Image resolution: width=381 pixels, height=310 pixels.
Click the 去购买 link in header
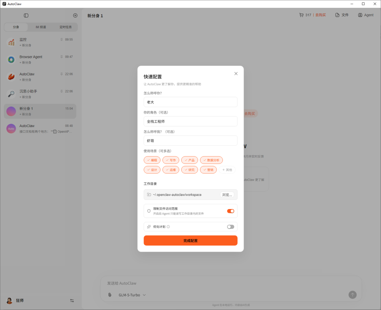click(320, 15)
